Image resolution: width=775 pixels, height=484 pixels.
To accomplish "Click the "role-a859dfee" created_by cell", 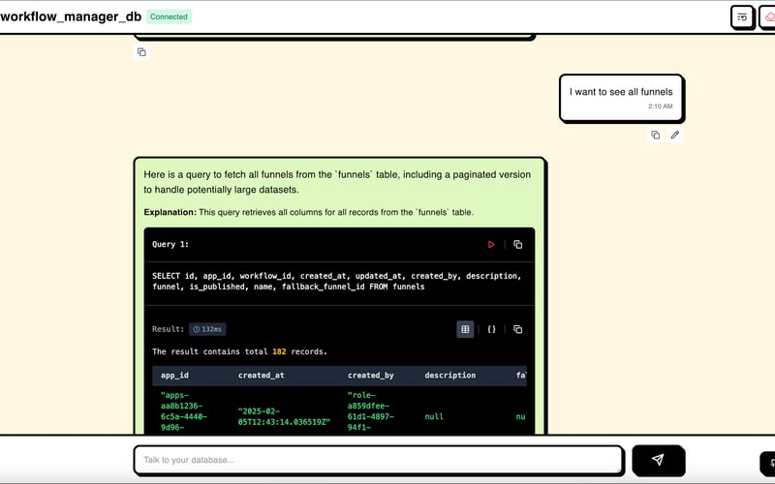I will pyautogui.click(x=370, y=411).
